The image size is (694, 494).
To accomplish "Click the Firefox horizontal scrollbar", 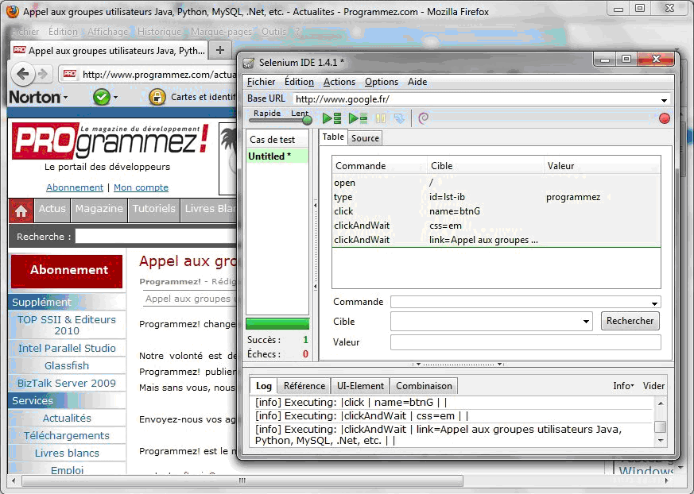I will click(x=242, y=480).
